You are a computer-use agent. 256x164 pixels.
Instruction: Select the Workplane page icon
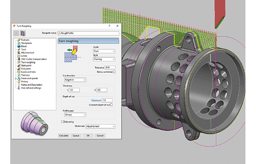[19, 43]
